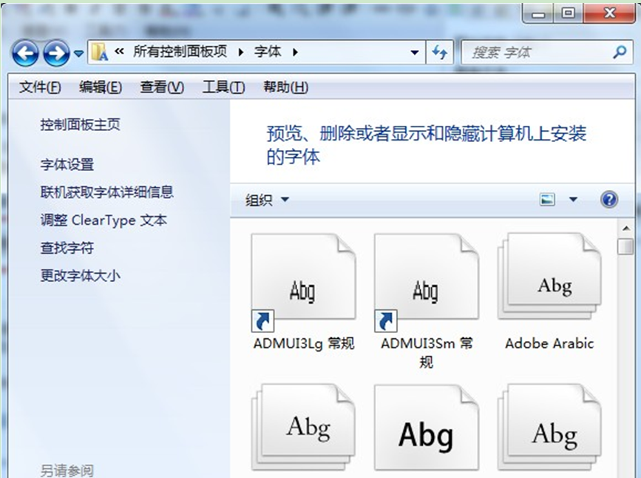This screenshot has width=641, height=478.
Task: Open the 组织 dropdown menu
Action: 267,200
